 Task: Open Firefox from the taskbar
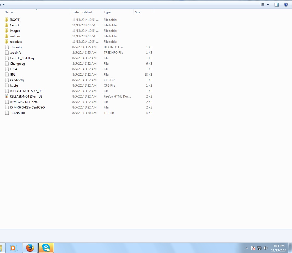click(30, 248)
